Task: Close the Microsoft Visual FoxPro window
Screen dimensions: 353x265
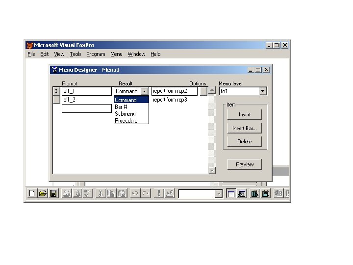Action: (285, 45)
